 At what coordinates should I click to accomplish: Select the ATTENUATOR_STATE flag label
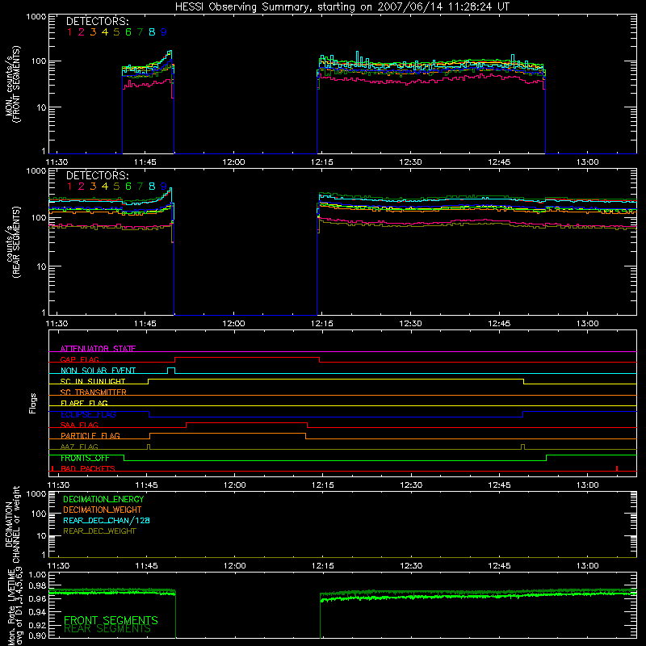click(x=98, y=349)
